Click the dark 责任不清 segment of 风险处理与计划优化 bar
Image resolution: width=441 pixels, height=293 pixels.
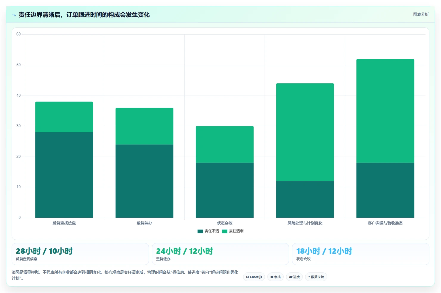coord(305,200)
